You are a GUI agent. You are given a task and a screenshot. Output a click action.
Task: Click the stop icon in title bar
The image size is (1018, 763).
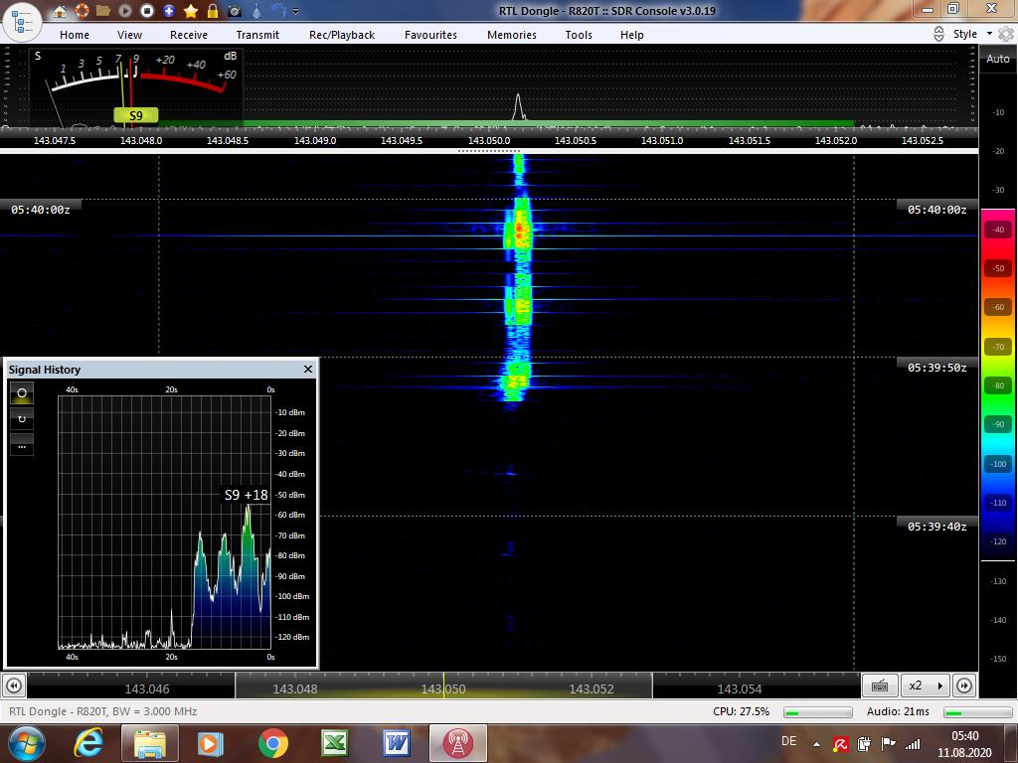click(x=147, y=11)
